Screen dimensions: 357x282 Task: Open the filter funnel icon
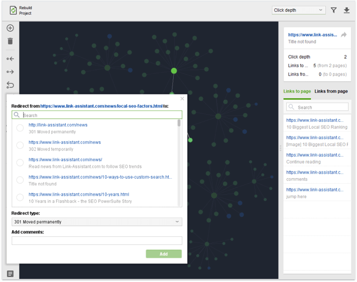coord(333,10)
